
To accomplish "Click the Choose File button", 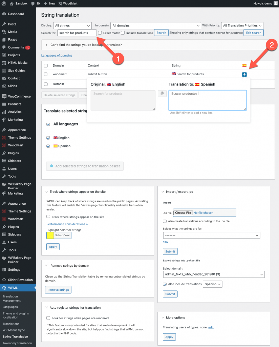I will click(183, 213).
